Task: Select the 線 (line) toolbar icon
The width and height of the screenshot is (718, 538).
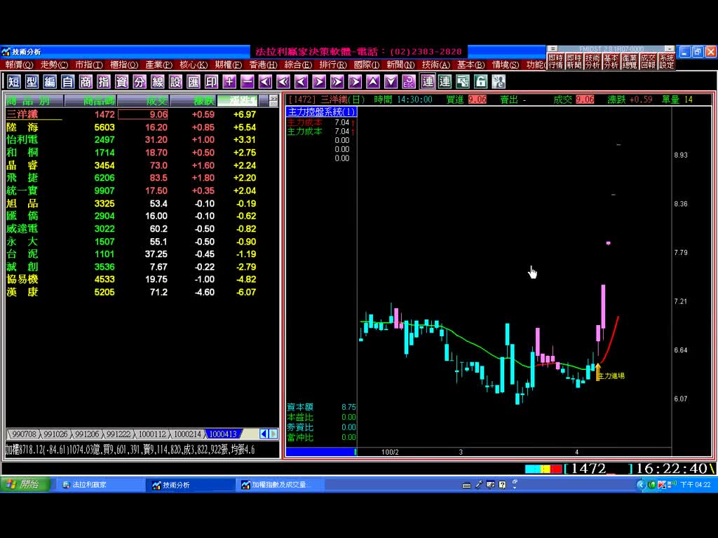Action: [x=158, y=82]
